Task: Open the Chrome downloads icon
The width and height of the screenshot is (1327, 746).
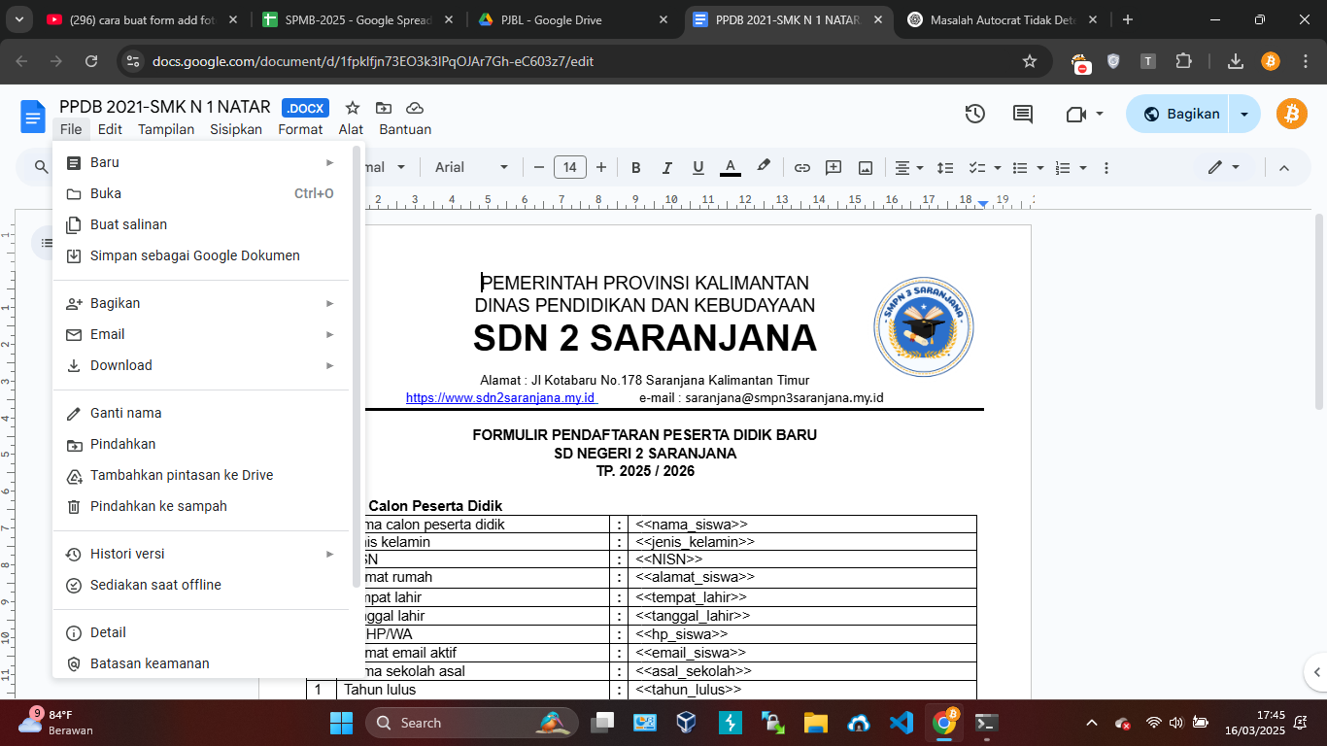Action: pyautogui.click(x=1236, y=61)
